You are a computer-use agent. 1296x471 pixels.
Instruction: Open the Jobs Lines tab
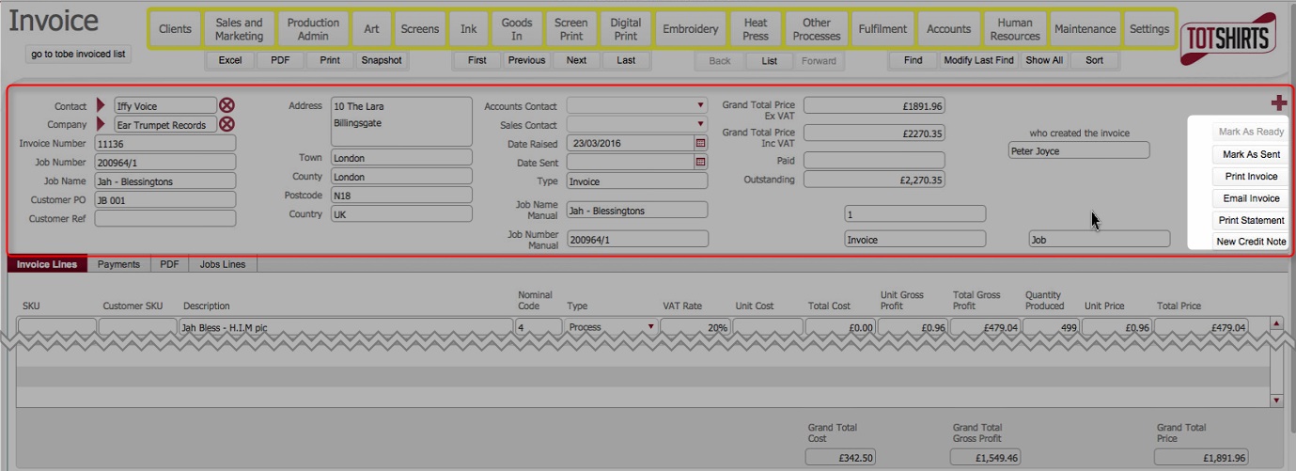pyautogui.click(x=223, y=265)
